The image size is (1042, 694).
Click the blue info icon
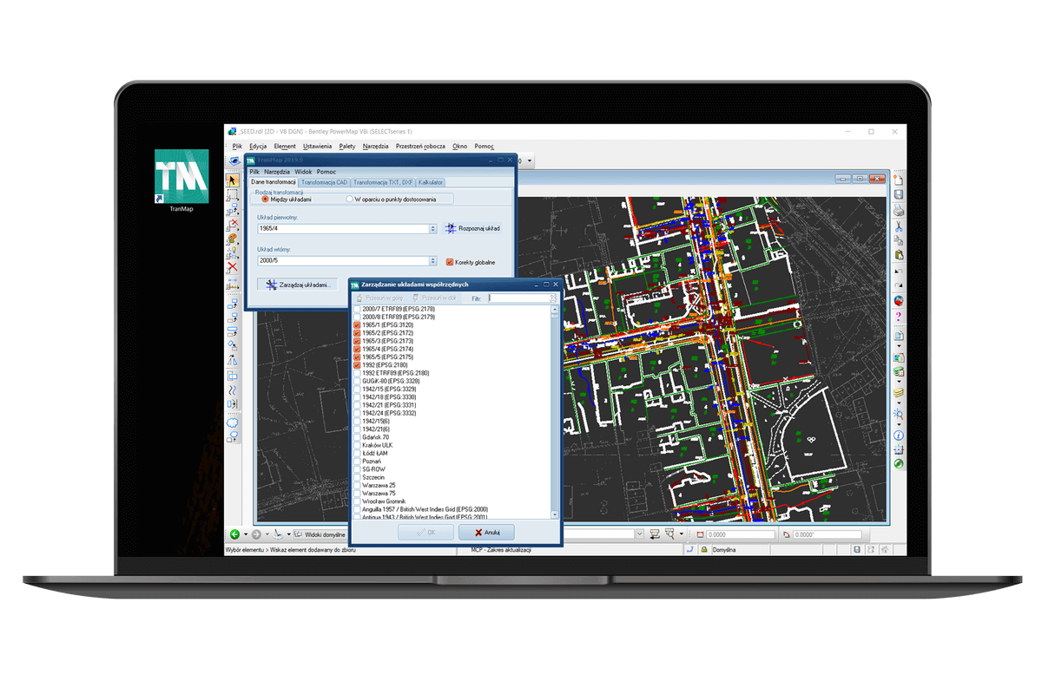(899, 435)
